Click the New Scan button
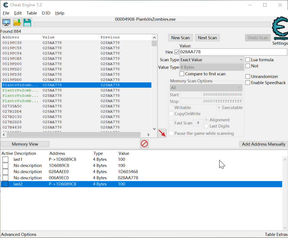 pyautogui.click(x=180, y=38)
